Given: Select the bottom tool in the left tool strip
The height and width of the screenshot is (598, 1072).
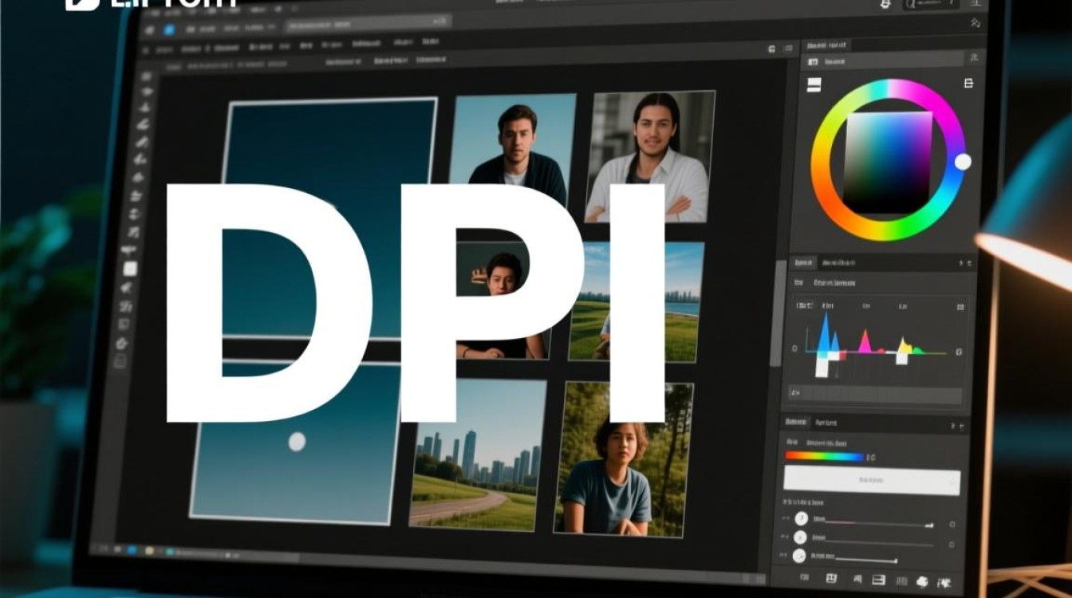Looking at the screenshot, I should (x=120, y=362).
